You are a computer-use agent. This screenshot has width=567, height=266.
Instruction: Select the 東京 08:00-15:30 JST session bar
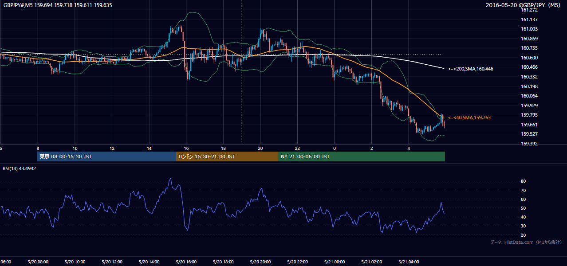(106, 156)
